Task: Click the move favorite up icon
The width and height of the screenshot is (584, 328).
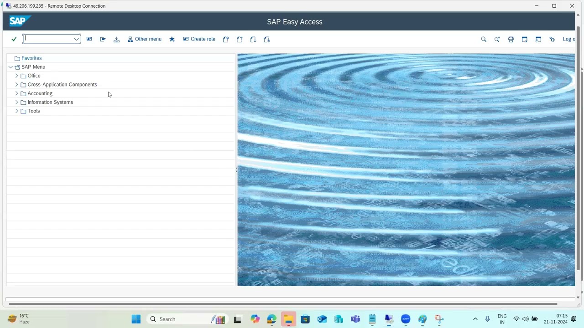Action: (240, 39)
